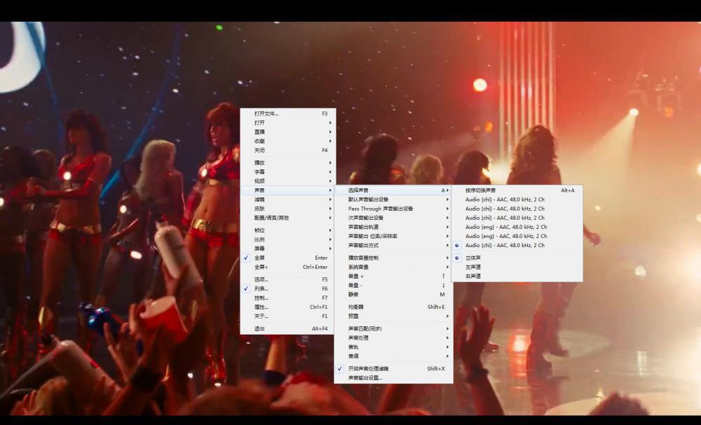Open 预置 presets submenu
The width and height of the screenshot is (701, 425).
(393, 316)
